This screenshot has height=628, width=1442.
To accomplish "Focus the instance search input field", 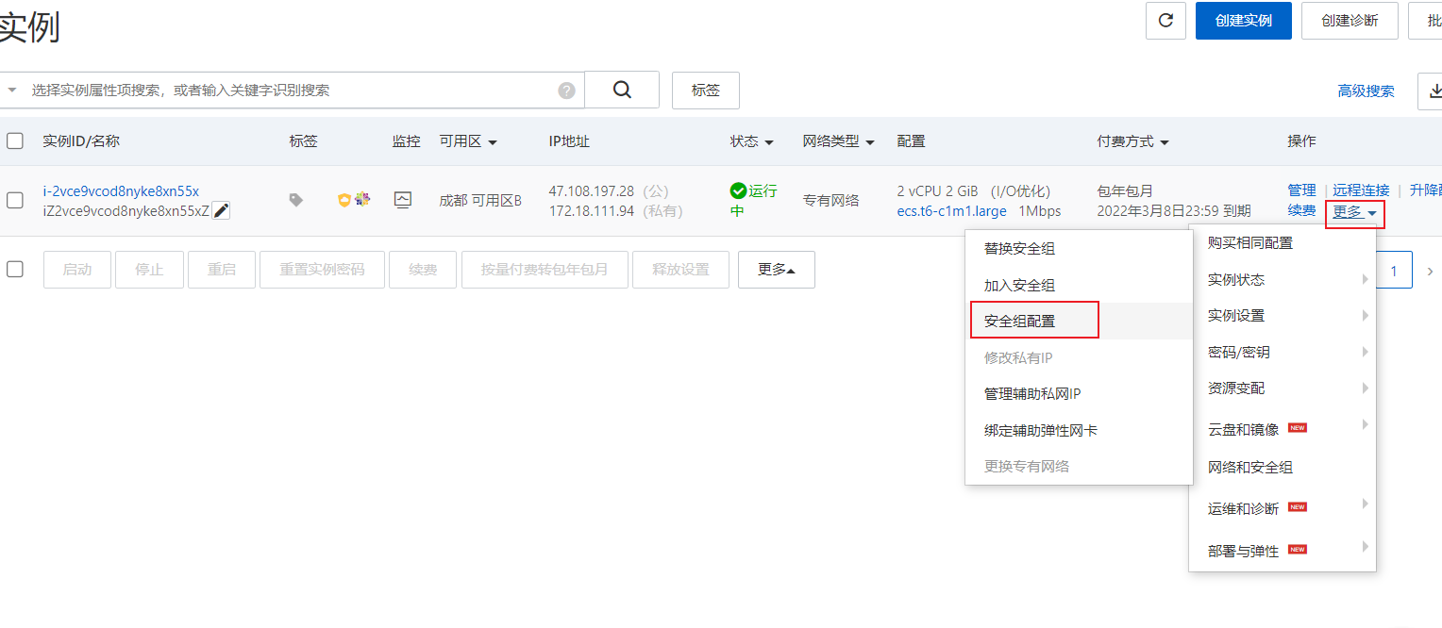I will (293, 90).
